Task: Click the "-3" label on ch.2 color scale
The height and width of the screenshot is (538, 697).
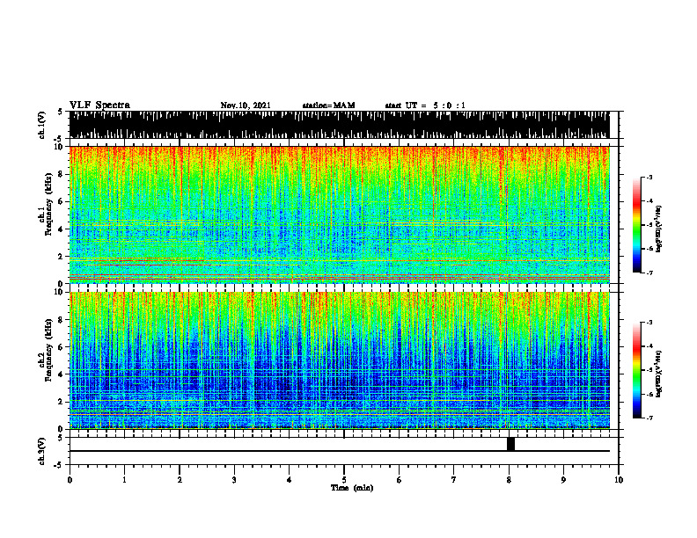Action: (649, 323)
